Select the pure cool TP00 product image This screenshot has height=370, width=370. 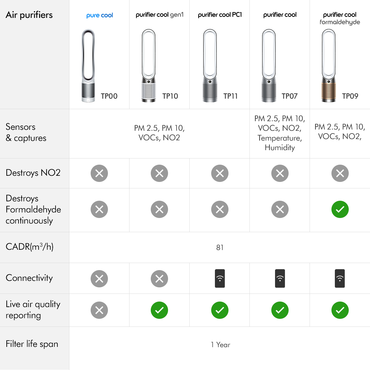click(x=88, y=65)
